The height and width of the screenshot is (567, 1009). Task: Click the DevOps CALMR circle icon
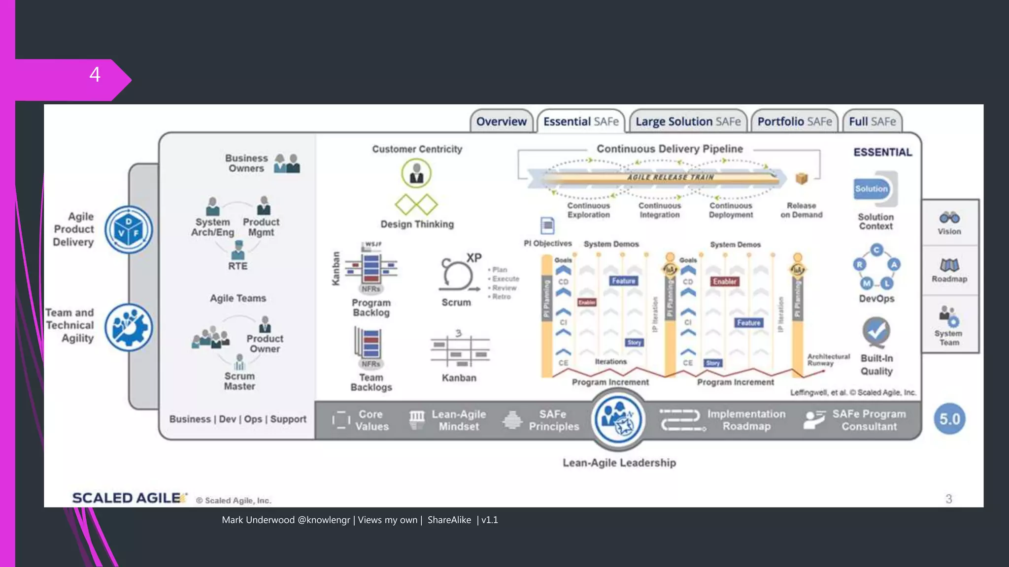[x=876, y=267]
